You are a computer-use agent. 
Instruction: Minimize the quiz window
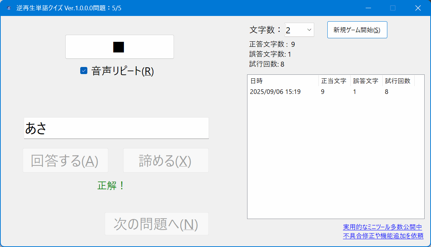(x=369, y=8)
